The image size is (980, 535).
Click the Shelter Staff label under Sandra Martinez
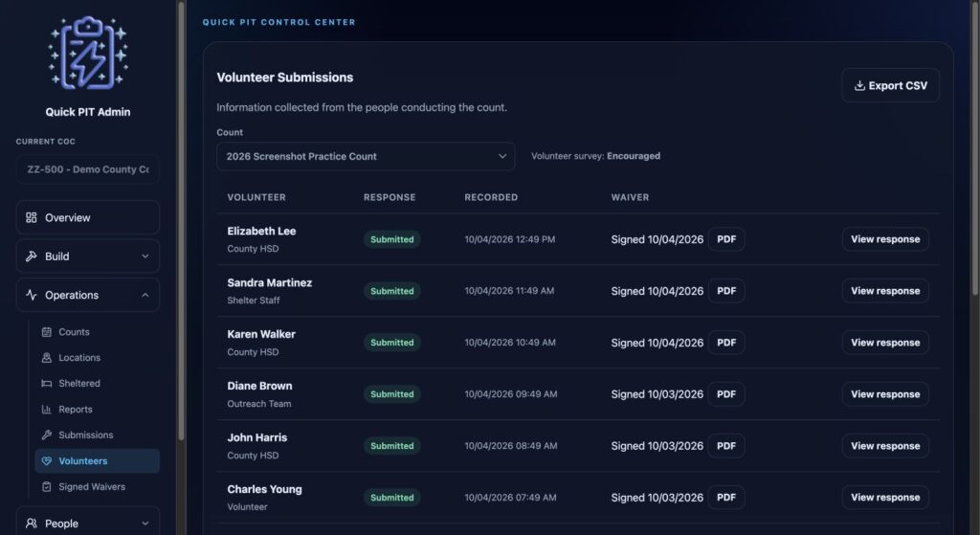point(253,301)
